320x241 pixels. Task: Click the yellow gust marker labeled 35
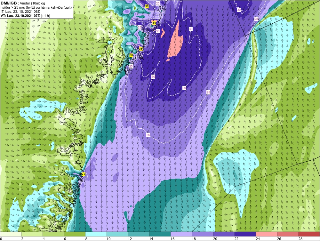(x=140, y=49)
